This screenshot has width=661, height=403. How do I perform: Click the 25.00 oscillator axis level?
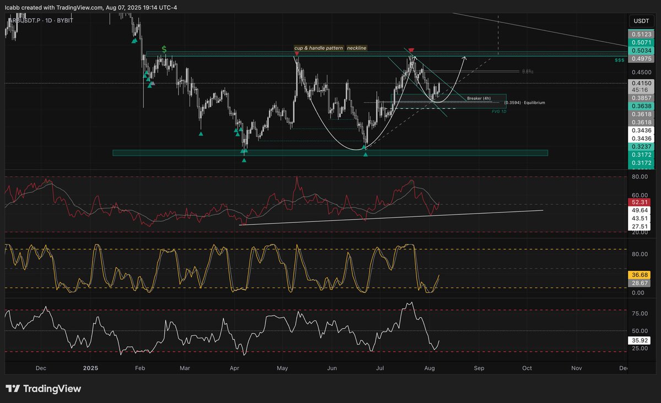tap(639, 348)
